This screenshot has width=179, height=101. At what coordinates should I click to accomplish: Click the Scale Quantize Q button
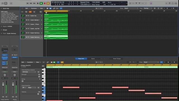(x=39, y=88)
